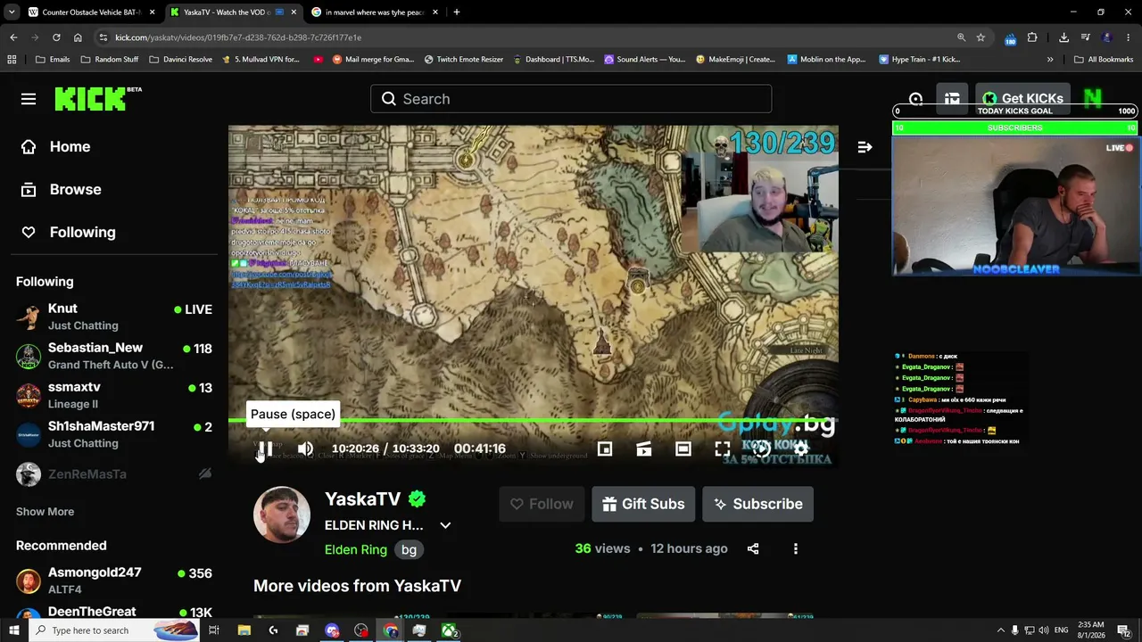Open Knut's live channel
Viewport: 1142px width, 642px height.
coord(114,317)
